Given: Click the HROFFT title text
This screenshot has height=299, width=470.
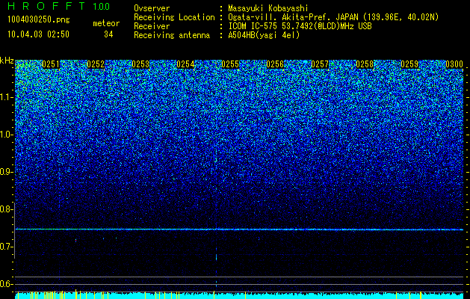Looking at the screenshot, I should tap(47, 6).
